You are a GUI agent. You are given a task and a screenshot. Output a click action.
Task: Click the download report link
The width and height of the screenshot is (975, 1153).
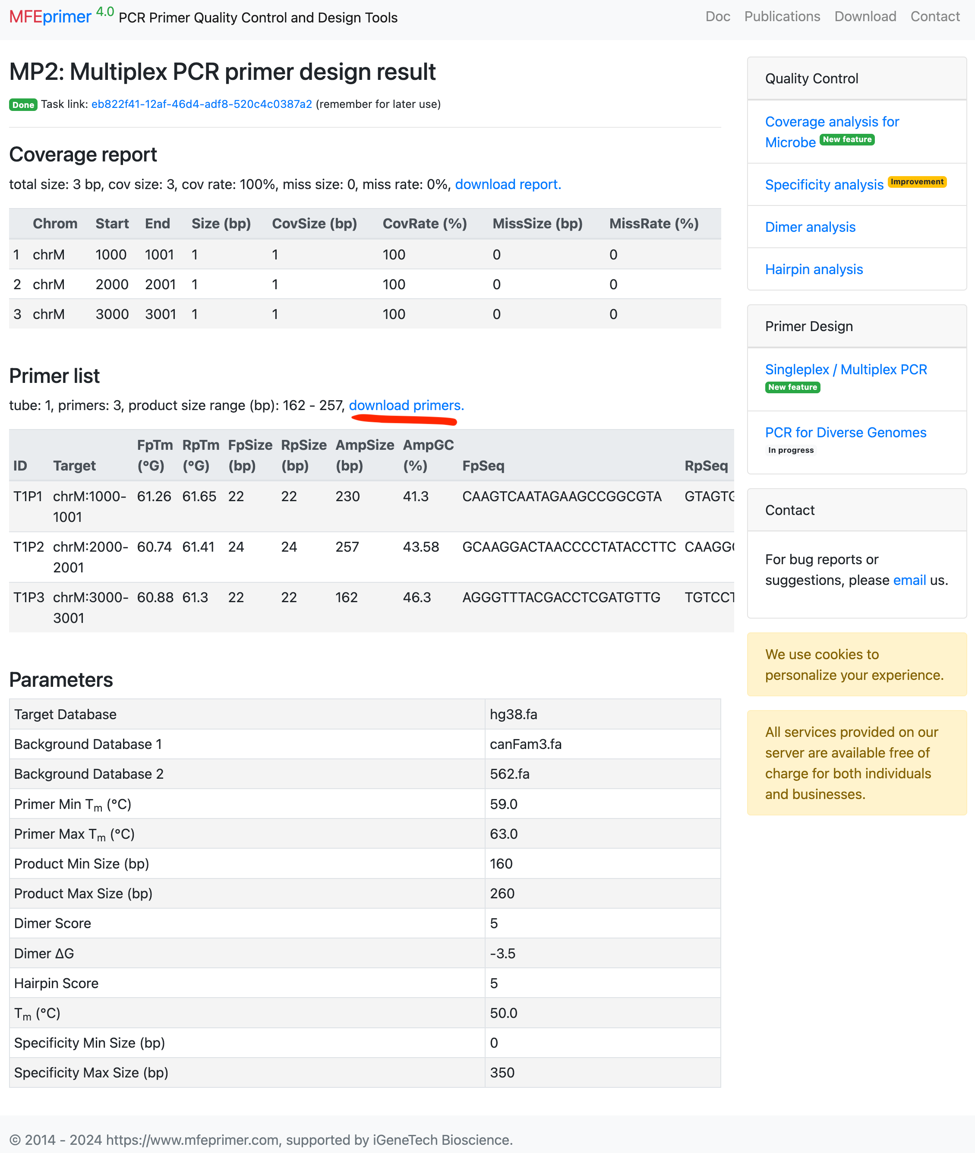point(508,184)
